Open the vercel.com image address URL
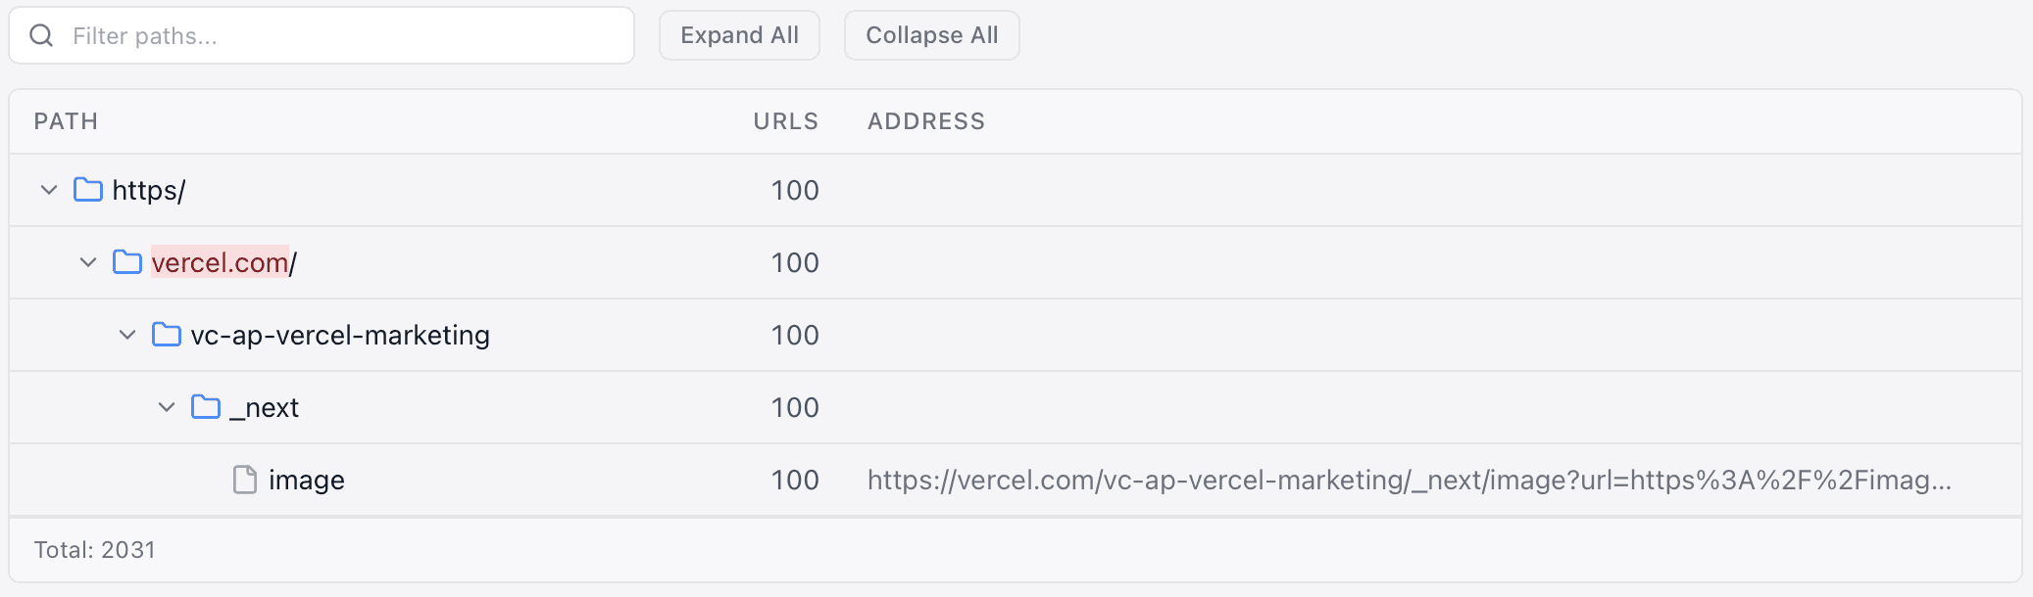The width and height of the screenshot is (2033, 597). 1409,481
